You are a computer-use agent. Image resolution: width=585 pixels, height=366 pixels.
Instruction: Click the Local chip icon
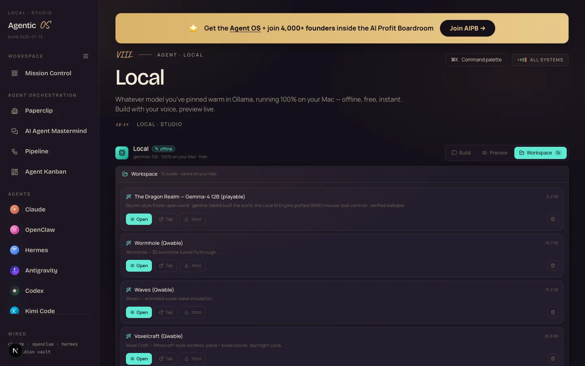tap(122, 153)
